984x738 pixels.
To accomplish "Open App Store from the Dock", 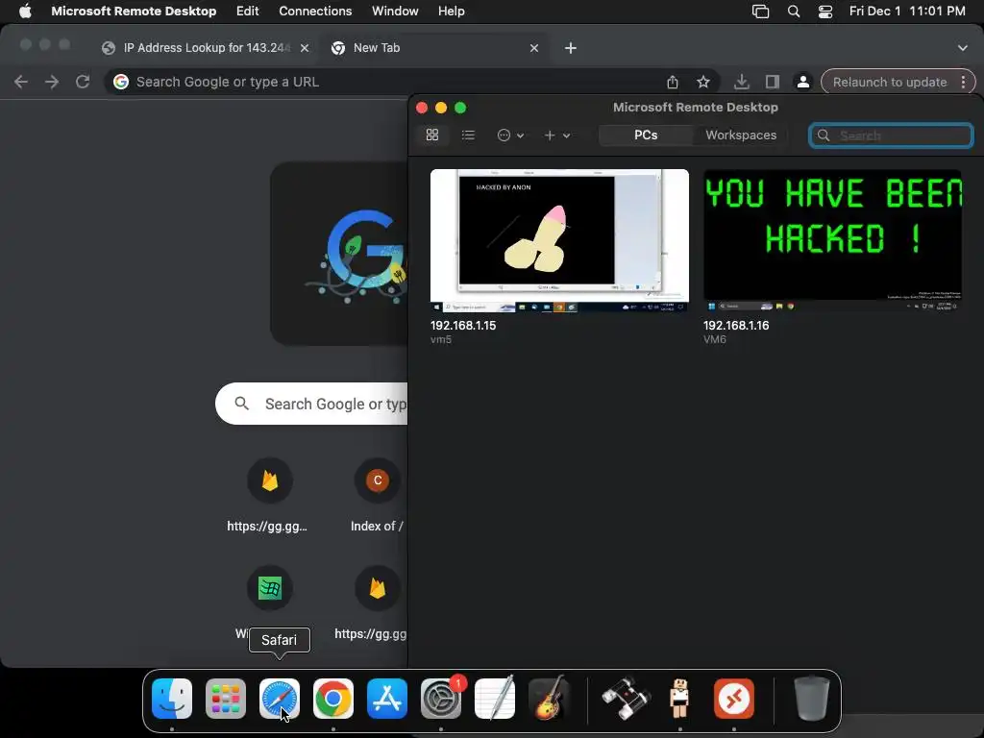I will click(387, 699).
